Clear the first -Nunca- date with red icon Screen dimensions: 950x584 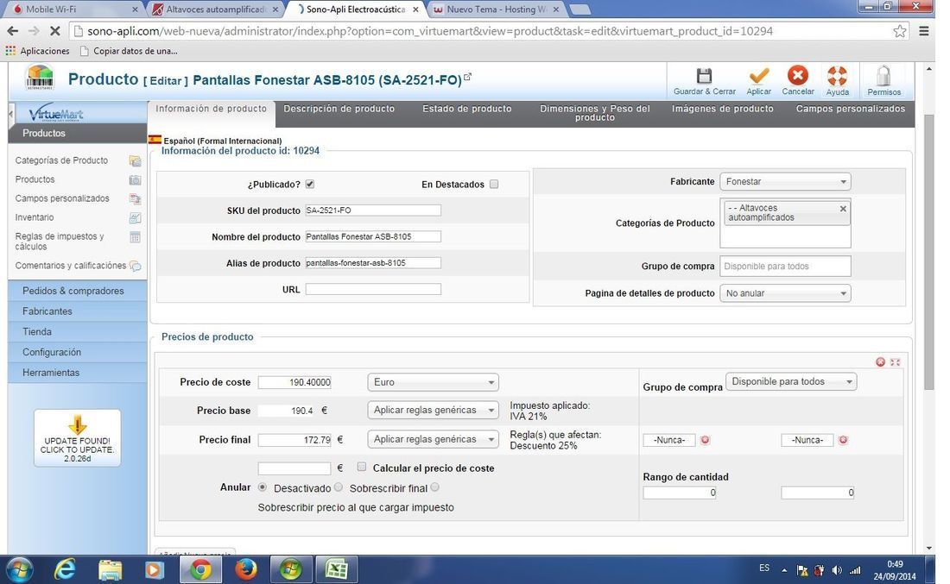pos(705,440)
